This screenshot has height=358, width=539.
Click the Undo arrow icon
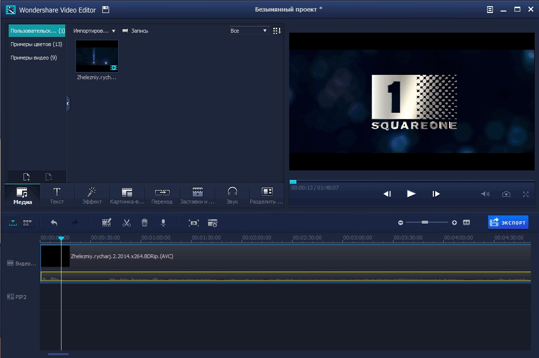[53, 222]
